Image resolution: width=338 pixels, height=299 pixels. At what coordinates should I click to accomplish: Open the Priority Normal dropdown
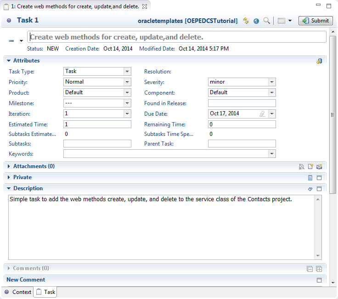[127, 82]
